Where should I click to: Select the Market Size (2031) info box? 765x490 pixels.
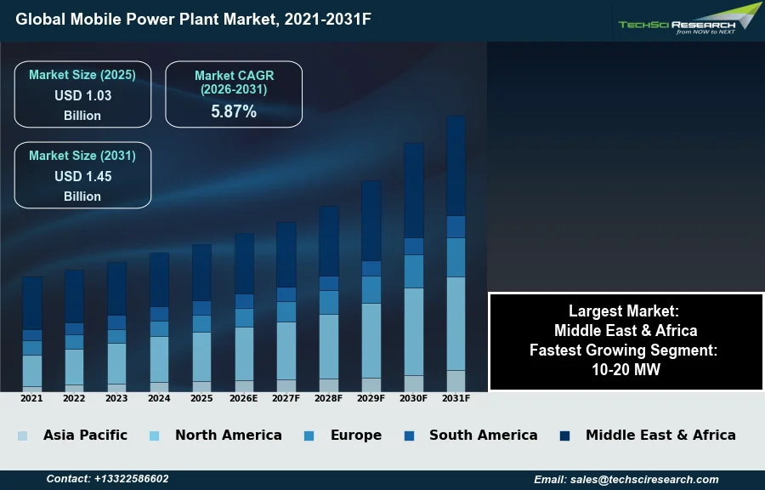point(82,175)
